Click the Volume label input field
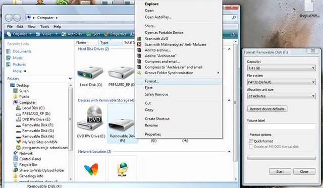Screen dimensions: 323x188 (282, 127)
